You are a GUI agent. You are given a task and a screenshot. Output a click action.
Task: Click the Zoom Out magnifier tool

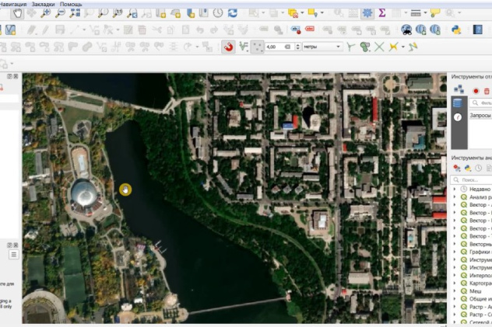click(x=61, y=13)
